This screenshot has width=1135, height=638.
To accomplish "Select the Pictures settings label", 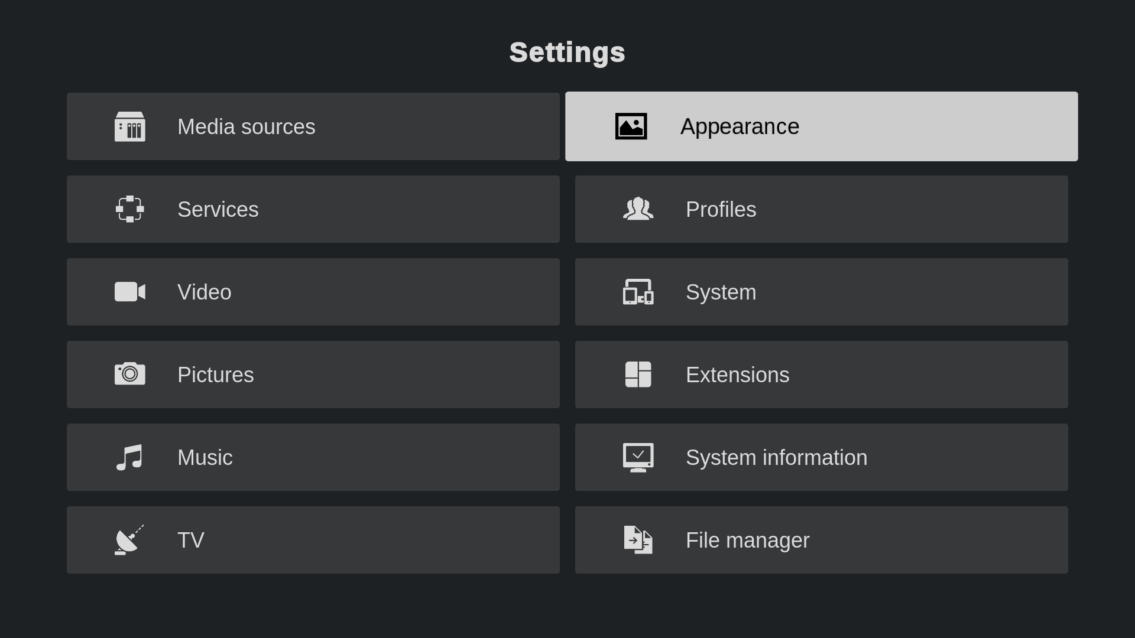I will coord(216,375).
